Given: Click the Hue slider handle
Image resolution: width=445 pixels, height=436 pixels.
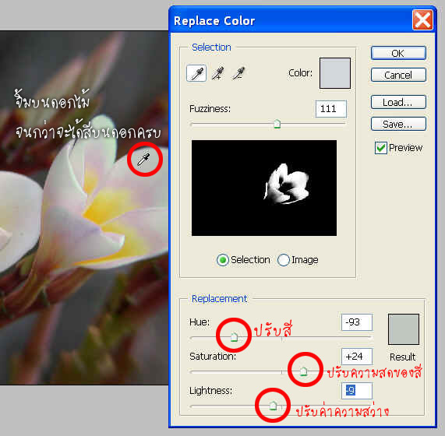Looking at the screenshot, I should point(234,337).
